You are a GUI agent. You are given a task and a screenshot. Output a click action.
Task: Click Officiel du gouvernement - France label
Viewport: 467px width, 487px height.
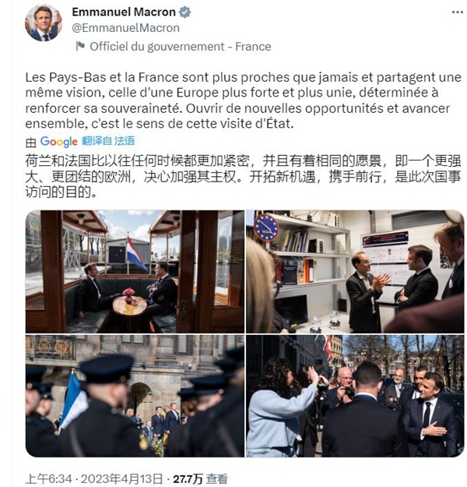coord(181,47)
